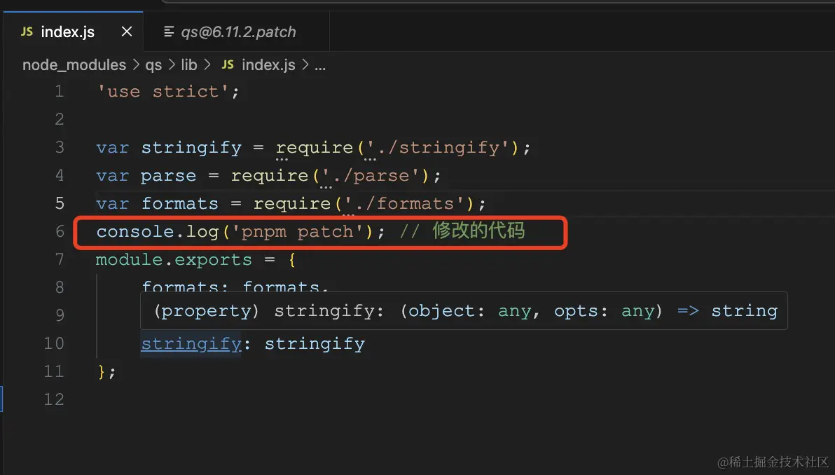Switch to the index.js tab

pyautogui.click(x=73, y=32)
